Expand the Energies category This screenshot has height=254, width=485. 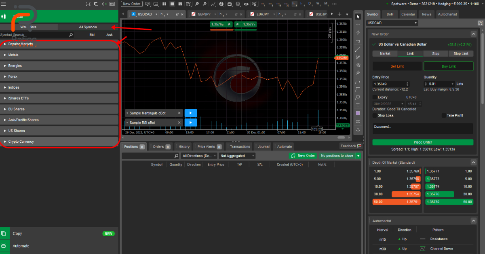59,66
